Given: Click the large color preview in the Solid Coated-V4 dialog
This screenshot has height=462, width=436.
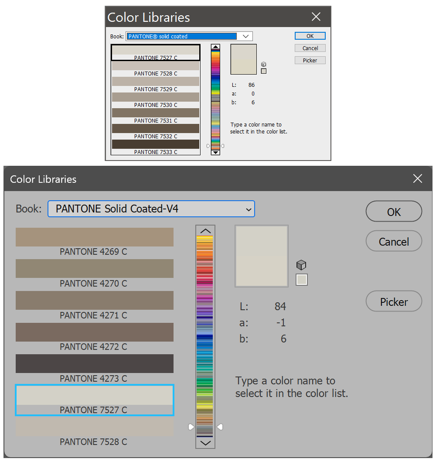Looking at the screenshot, I should coord(262,256).
